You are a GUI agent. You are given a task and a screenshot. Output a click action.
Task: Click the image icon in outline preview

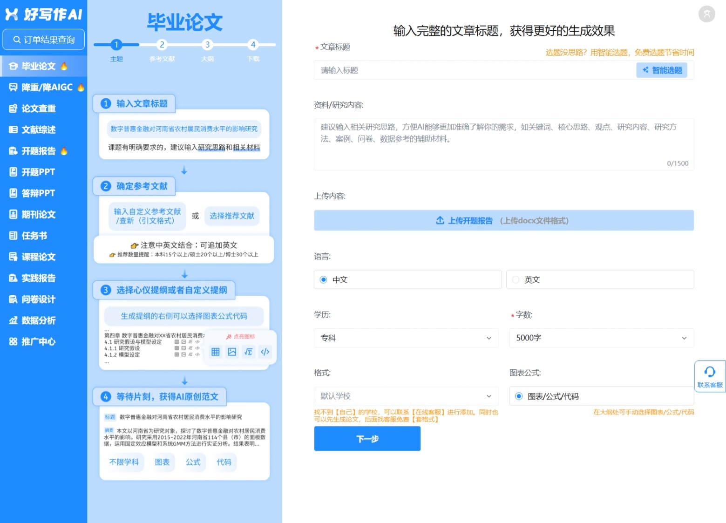point(232,352)
